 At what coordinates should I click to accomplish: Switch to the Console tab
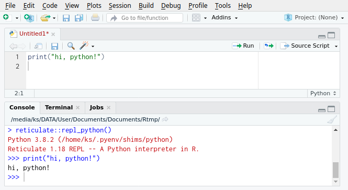pos(22,107)
